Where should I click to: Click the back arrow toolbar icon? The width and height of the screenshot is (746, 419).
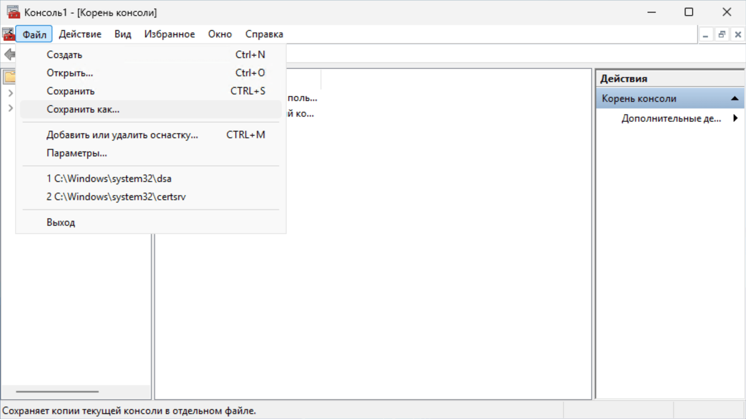pos(9,54)
